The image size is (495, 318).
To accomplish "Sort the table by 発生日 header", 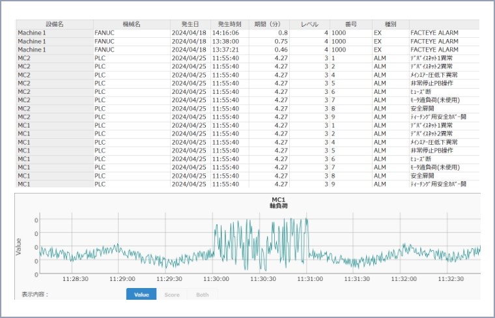I will point(190,24).
